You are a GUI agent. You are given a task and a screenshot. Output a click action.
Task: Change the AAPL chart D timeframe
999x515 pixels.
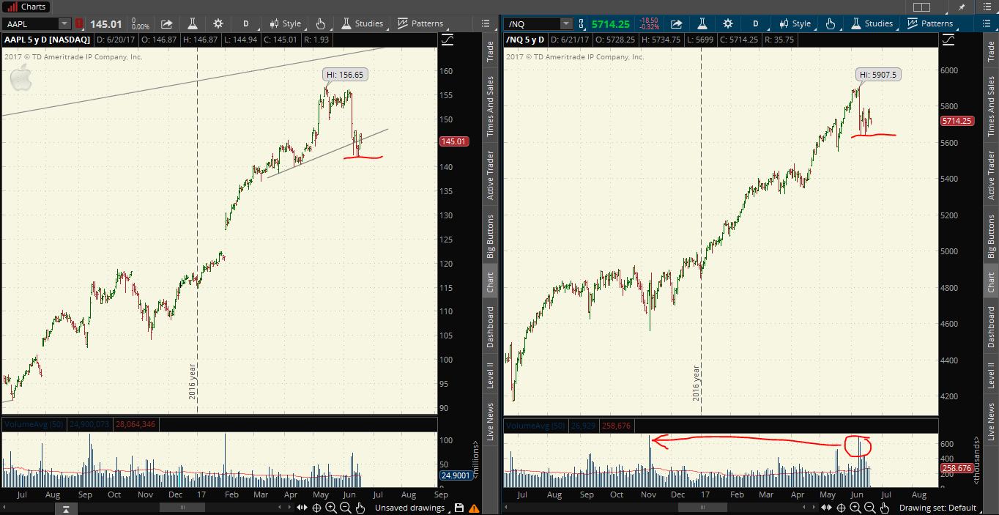245,23
